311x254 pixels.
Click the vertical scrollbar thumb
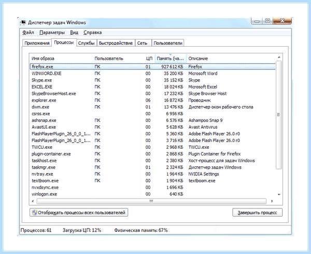279,115
